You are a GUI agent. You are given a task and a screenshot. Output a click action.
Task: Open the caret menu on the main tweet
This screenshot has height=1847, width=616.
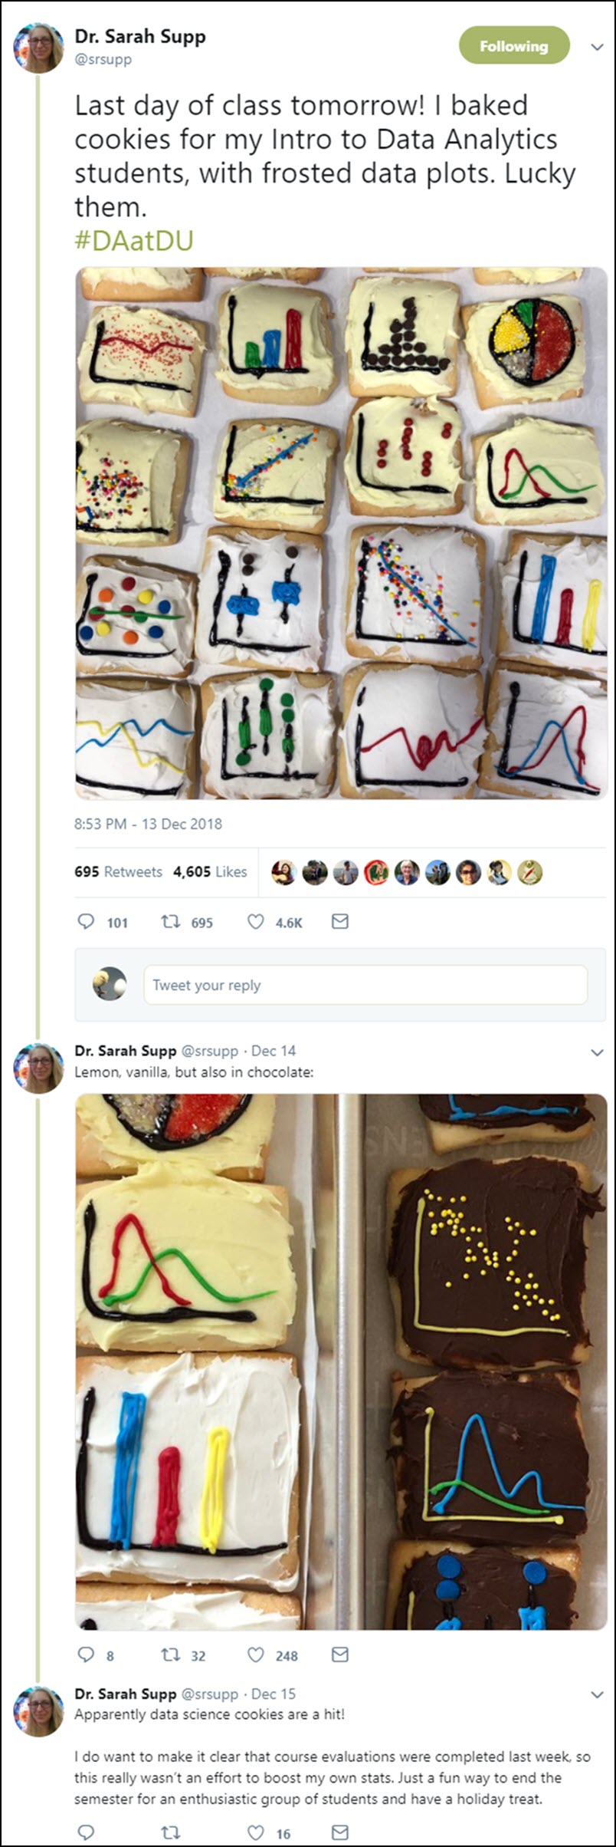pos(597,46)
